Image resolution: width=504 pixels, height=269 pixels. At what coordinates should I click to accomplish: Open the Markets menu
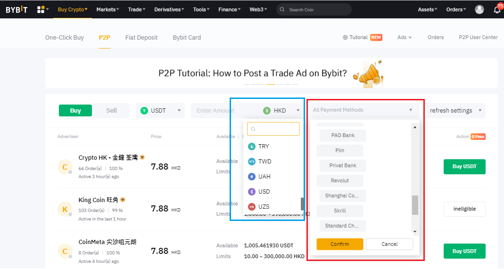pyautogui.click(x=107, y=9)
